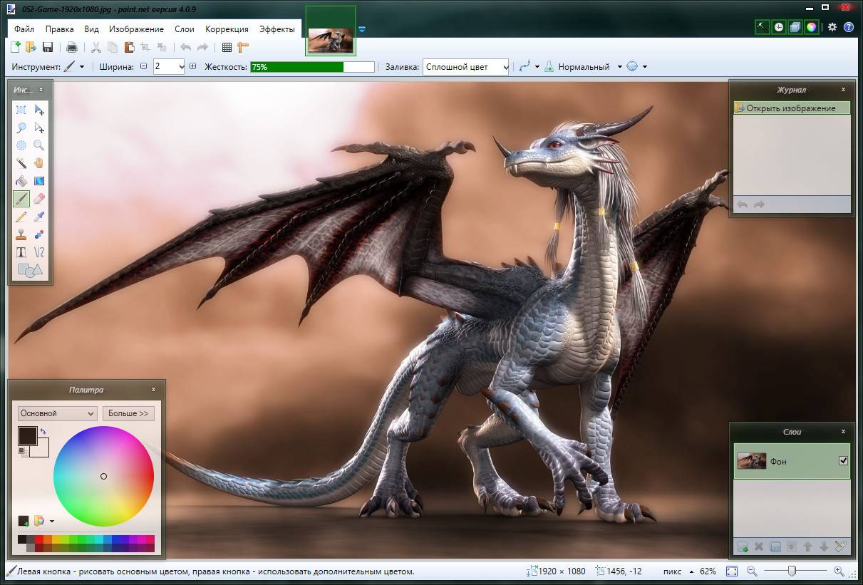The height and width of the screenshot is (585, 863).
Task: Open the Изображение menu
Action: [136, 29]
